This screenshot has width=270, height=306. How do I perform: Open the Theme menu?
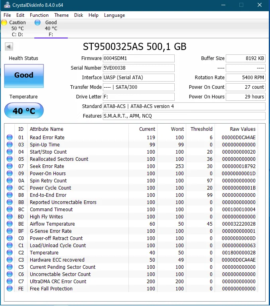coord(61,15)
